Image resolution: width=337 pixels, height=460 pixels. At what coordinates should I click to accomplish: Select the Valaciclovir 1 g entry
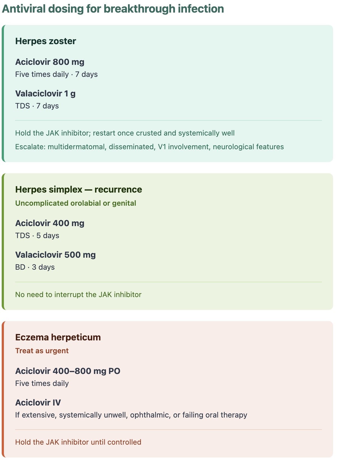[45, 93]
